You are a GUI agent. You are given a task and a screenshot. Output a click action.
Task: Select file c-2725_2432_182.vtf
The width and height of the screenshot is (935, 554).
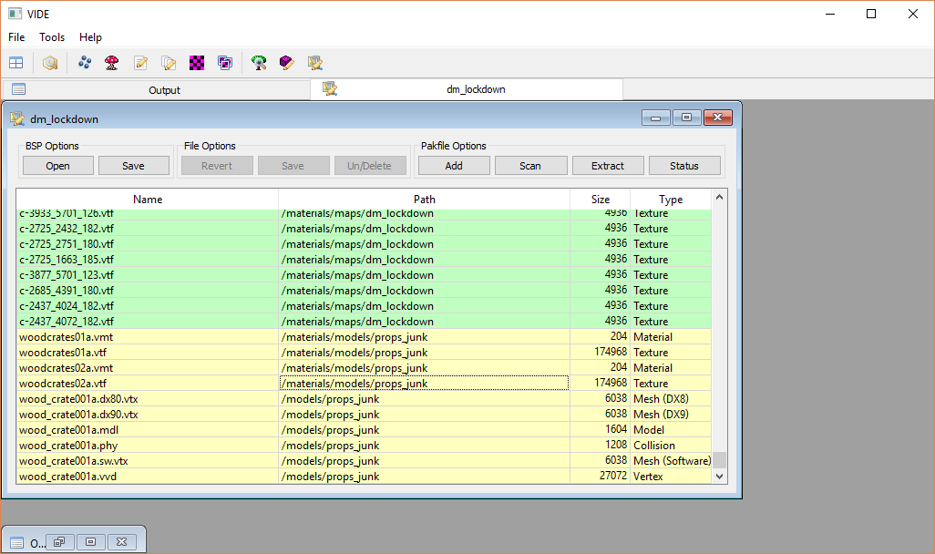(364, 229)
